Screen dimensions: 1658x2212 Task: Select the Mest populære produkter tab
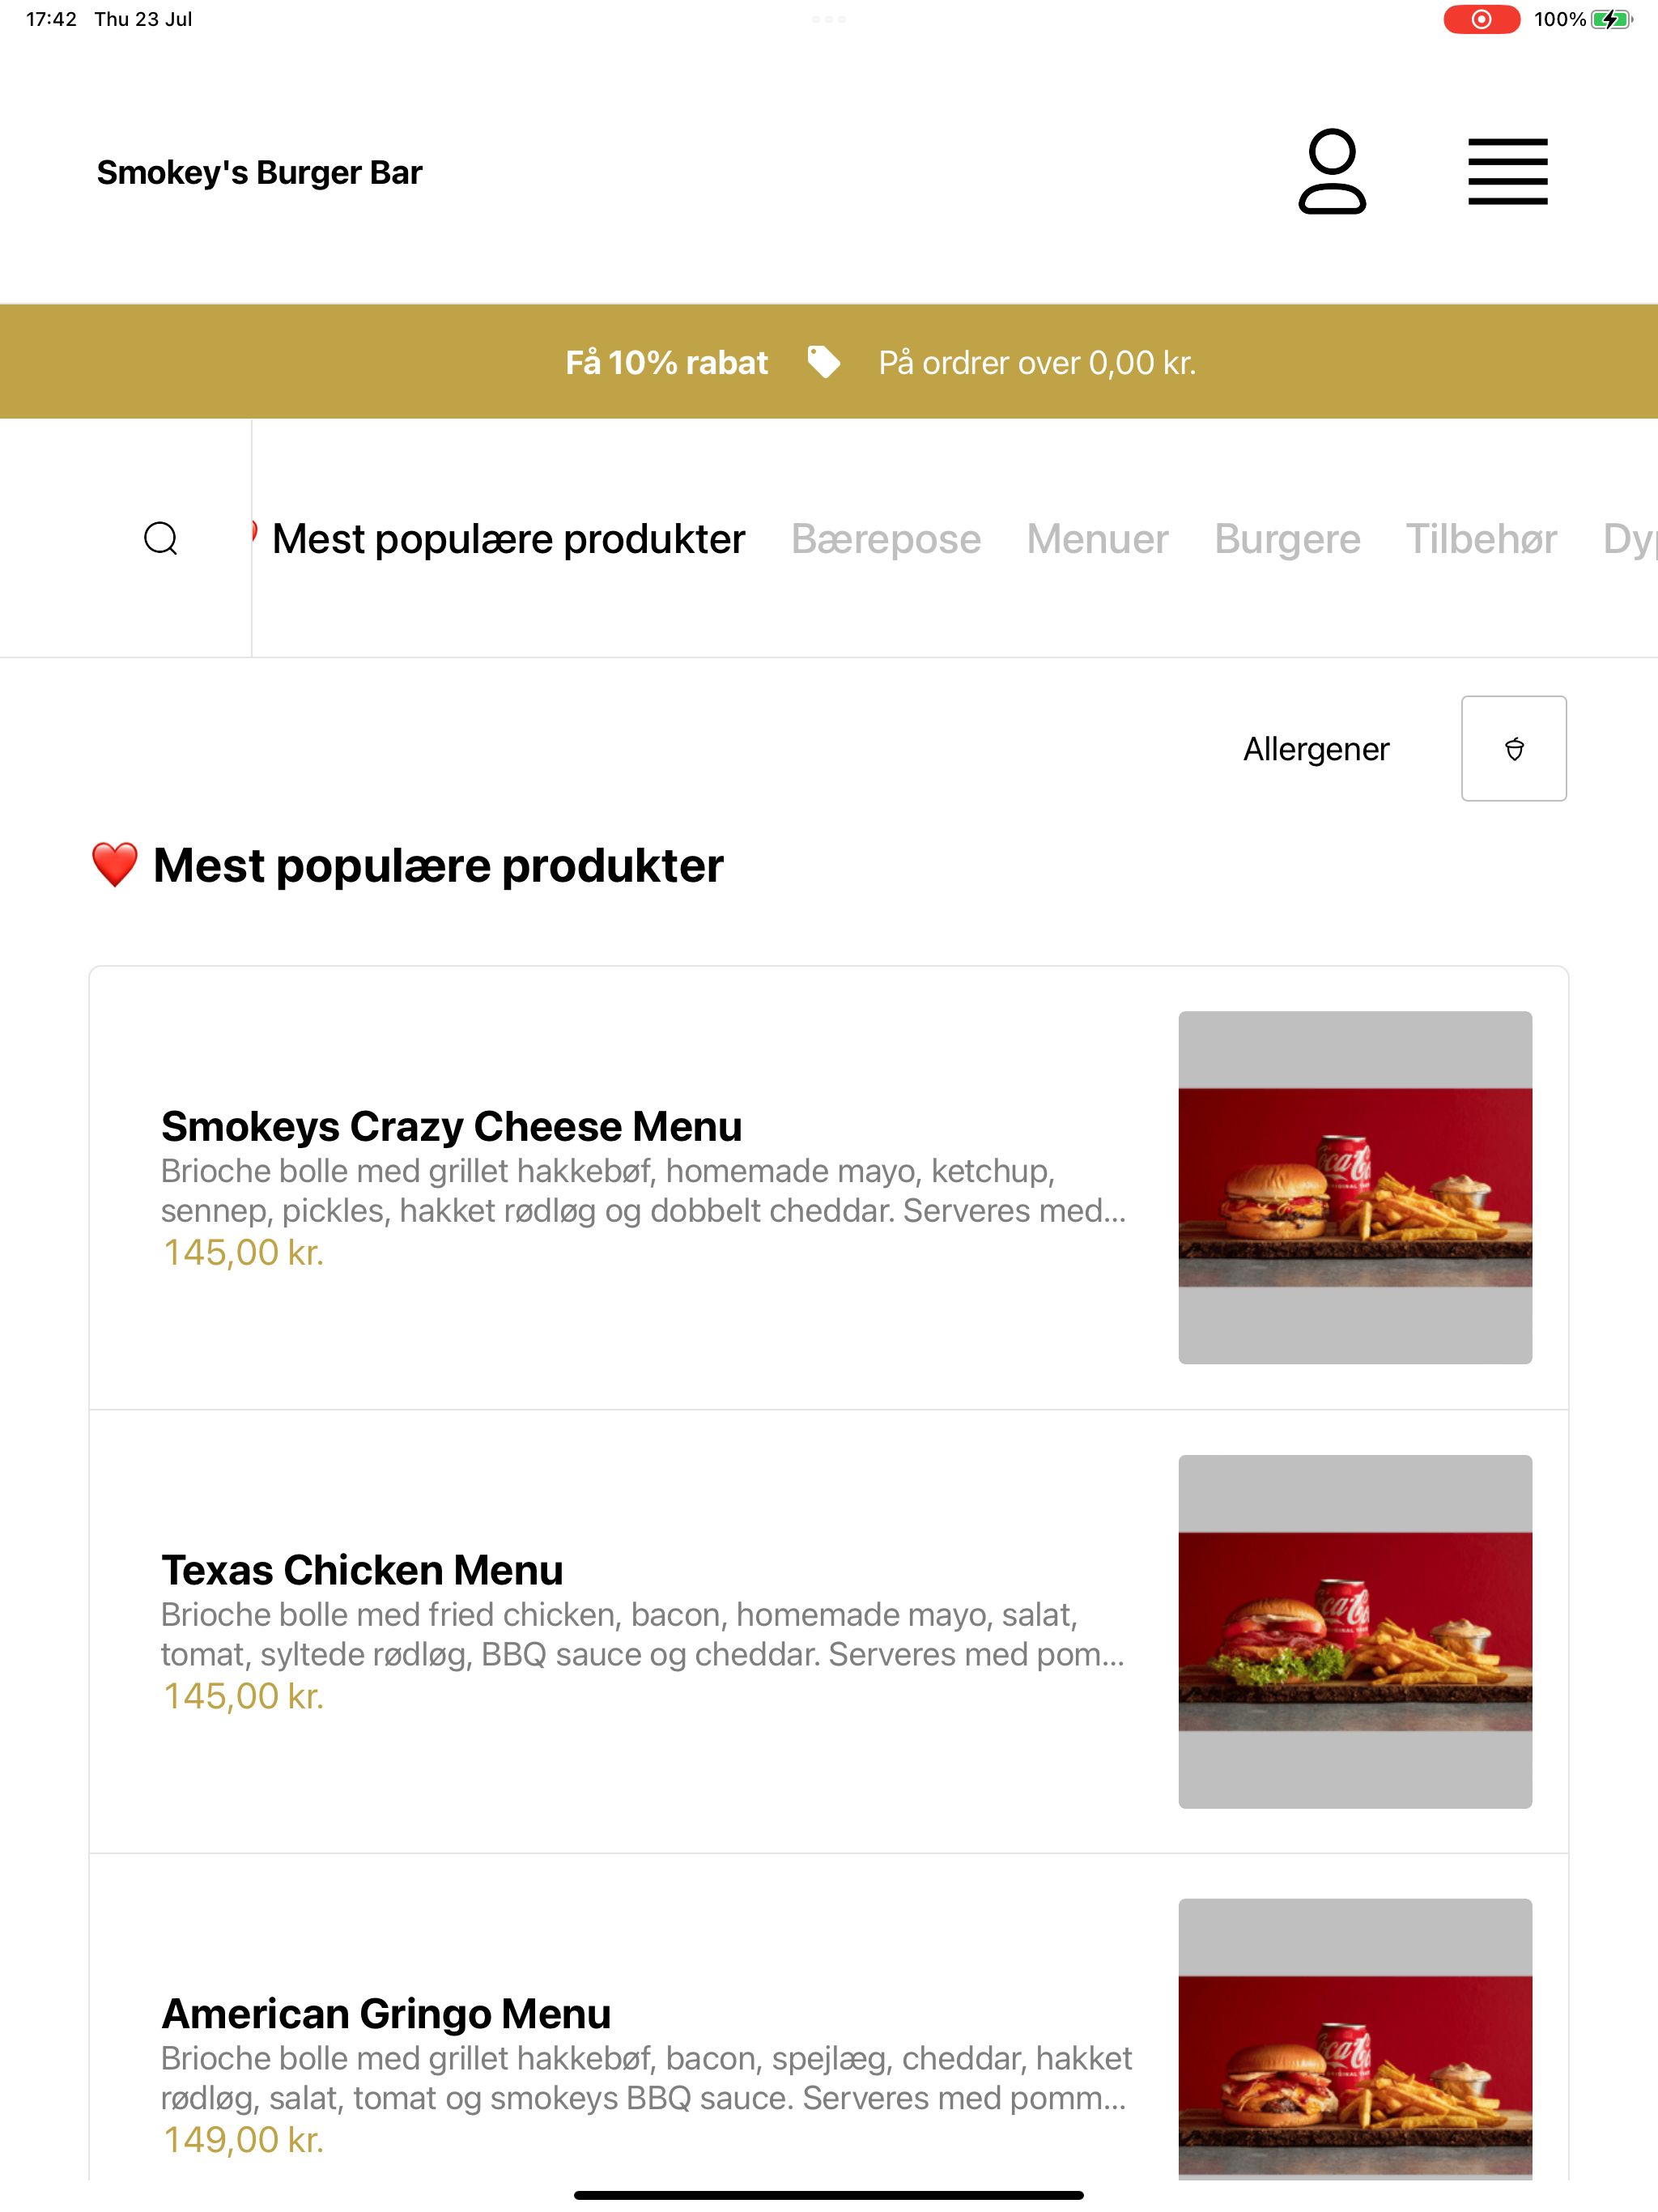(x=508, y=539)
